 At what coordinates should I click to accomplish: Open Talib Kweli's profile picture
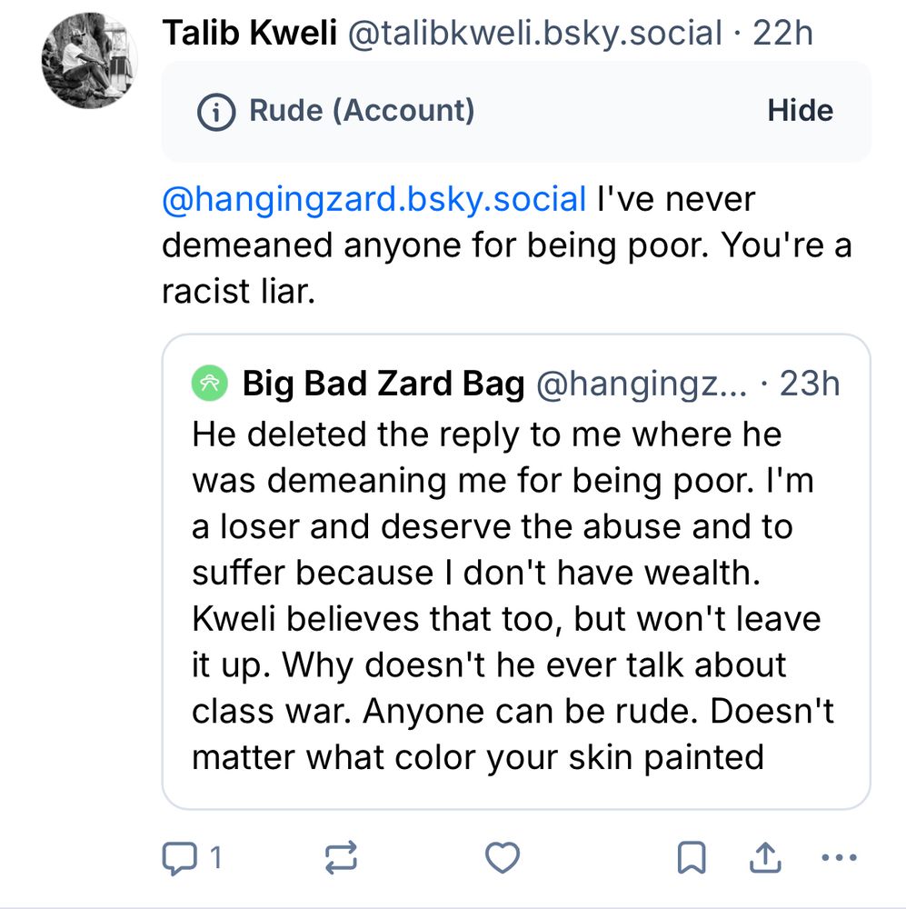point(87,62)
